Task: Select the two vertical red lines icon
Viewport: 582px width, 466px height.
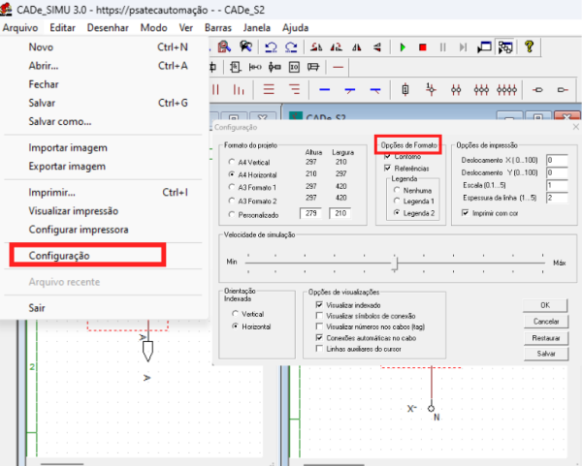Action: [215, 90]
